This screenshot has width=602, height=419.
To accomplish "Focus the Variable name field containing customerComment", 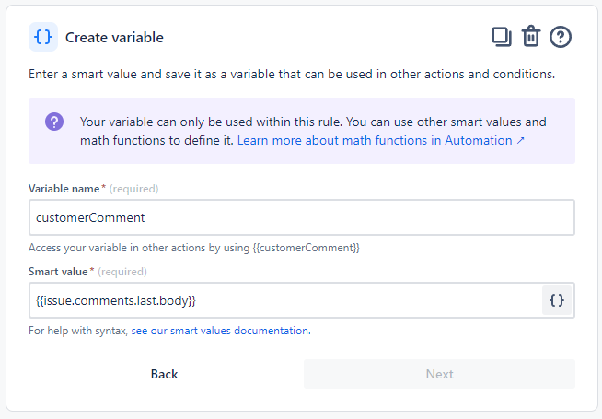I will (301, 217).
